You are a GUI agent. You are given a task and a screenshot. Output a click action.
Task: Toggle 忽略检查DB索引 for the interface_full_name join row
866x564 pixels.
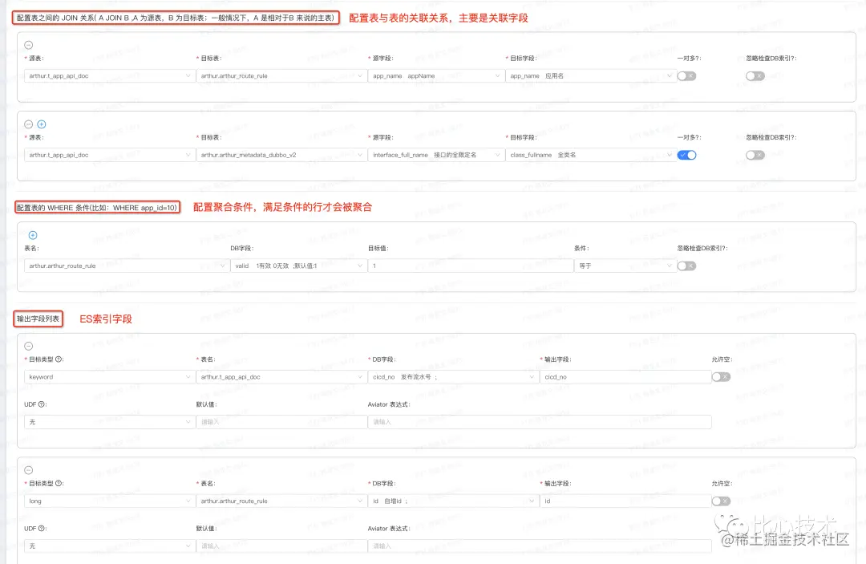click(755, 155)
